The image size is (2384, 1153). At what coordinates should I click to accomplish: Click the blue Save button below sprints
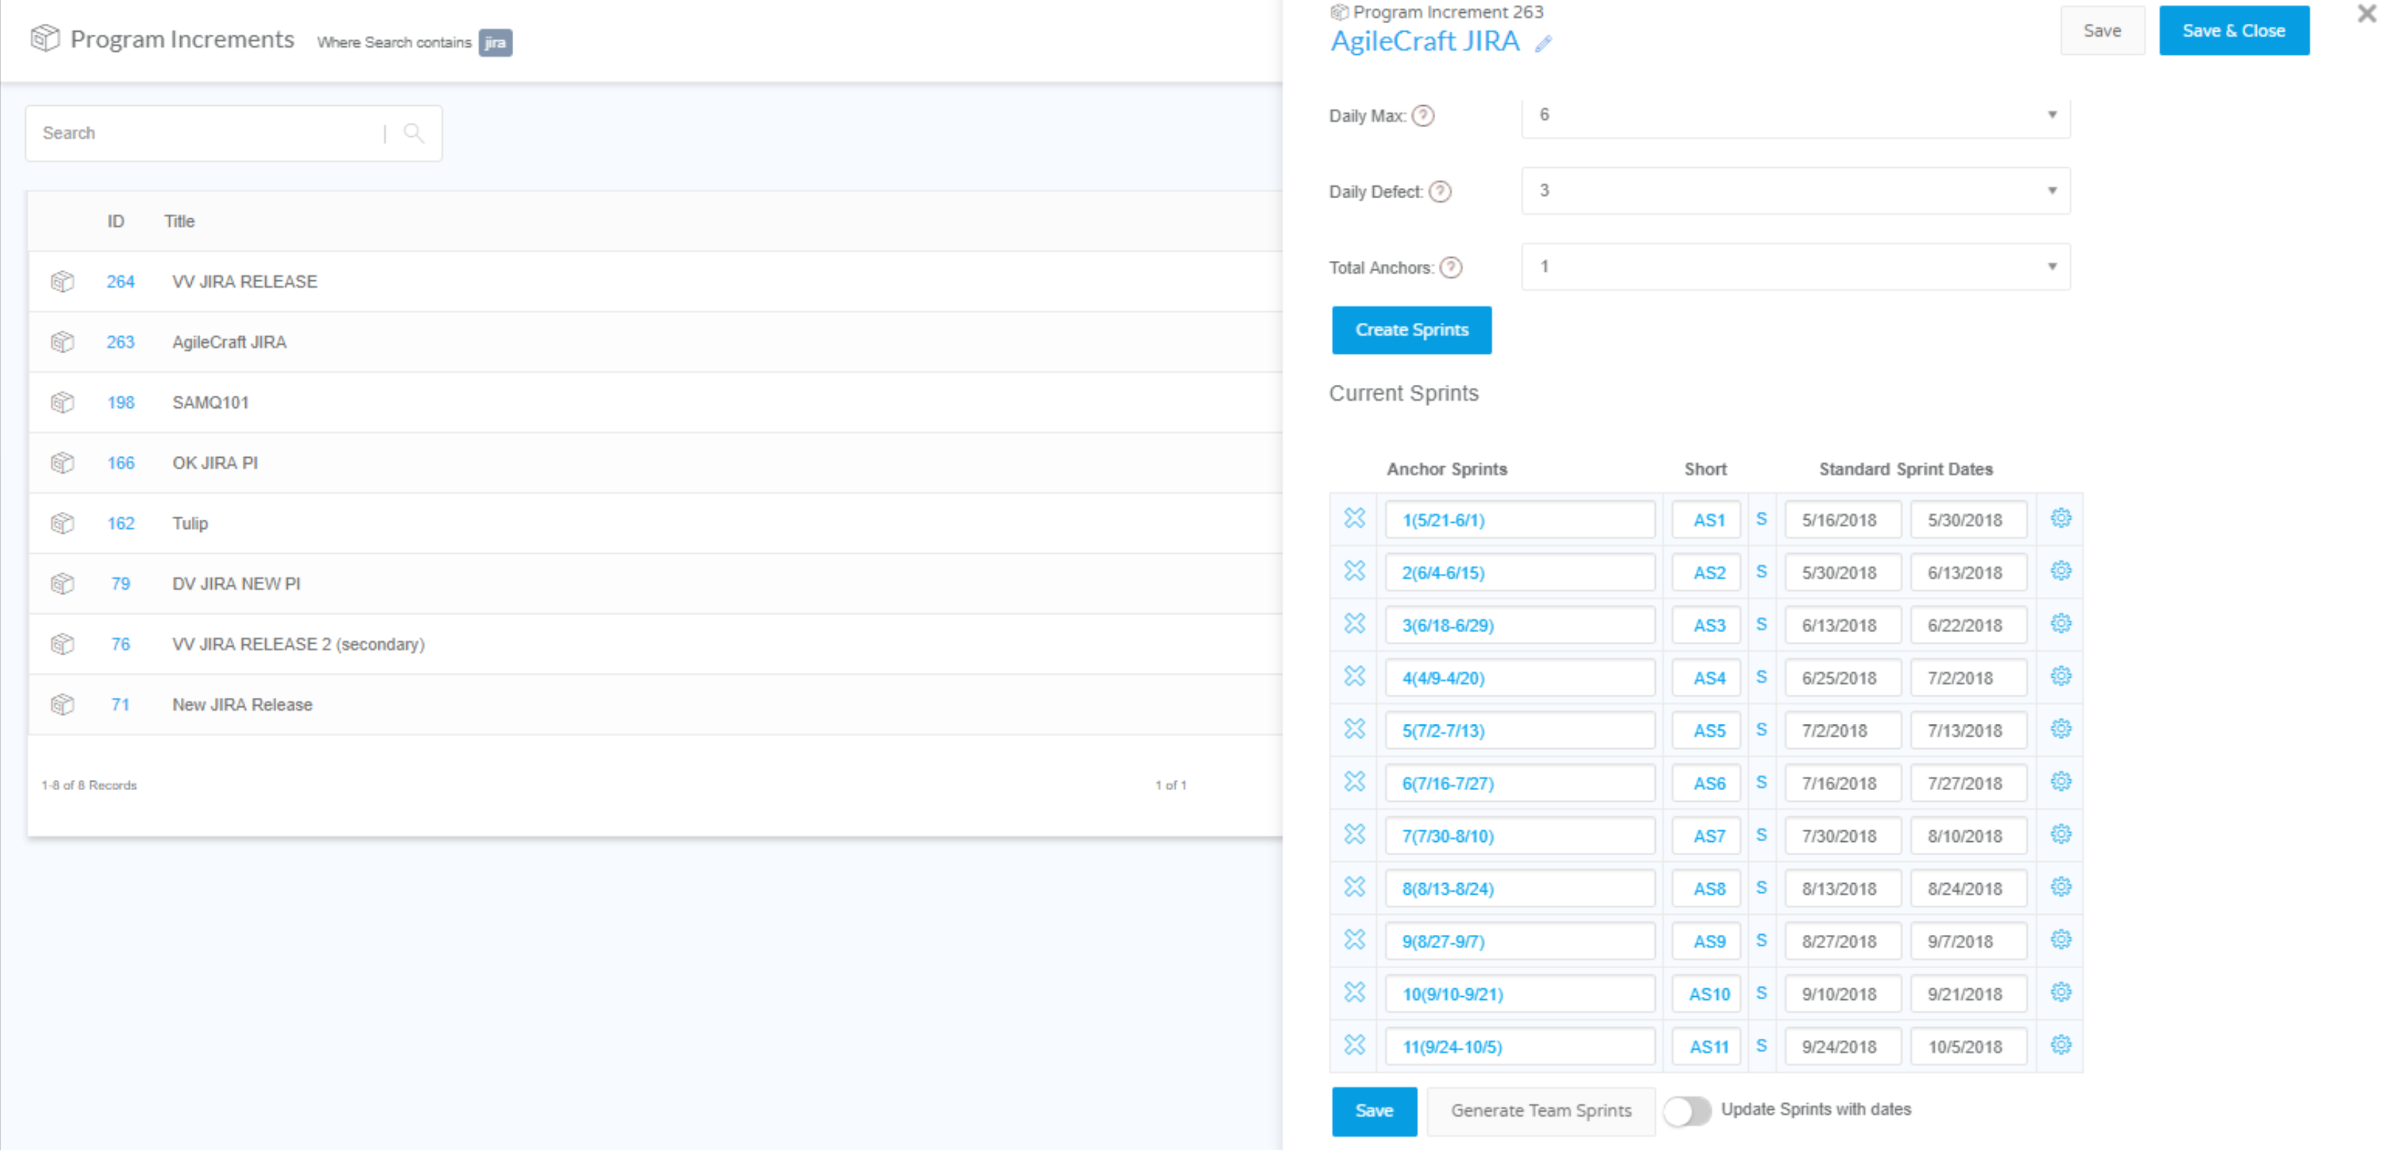1373,1110
